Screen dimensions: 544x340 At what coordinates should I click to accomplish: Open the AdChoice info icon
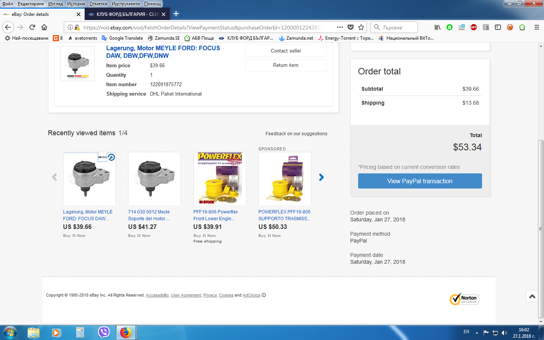[x=264, y=295]
